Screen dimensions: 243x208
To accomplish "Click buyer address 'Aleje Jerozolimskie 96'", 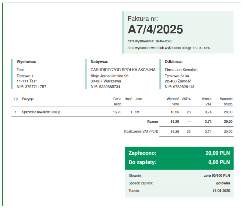I will [x=109, y=76].
